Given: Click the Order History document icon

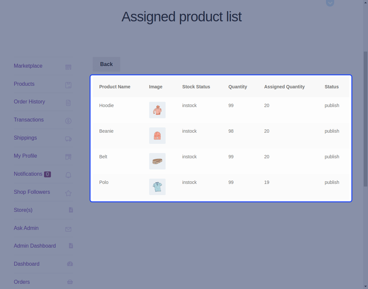Looking at the screenshot, I should click(x=68, y=103).
